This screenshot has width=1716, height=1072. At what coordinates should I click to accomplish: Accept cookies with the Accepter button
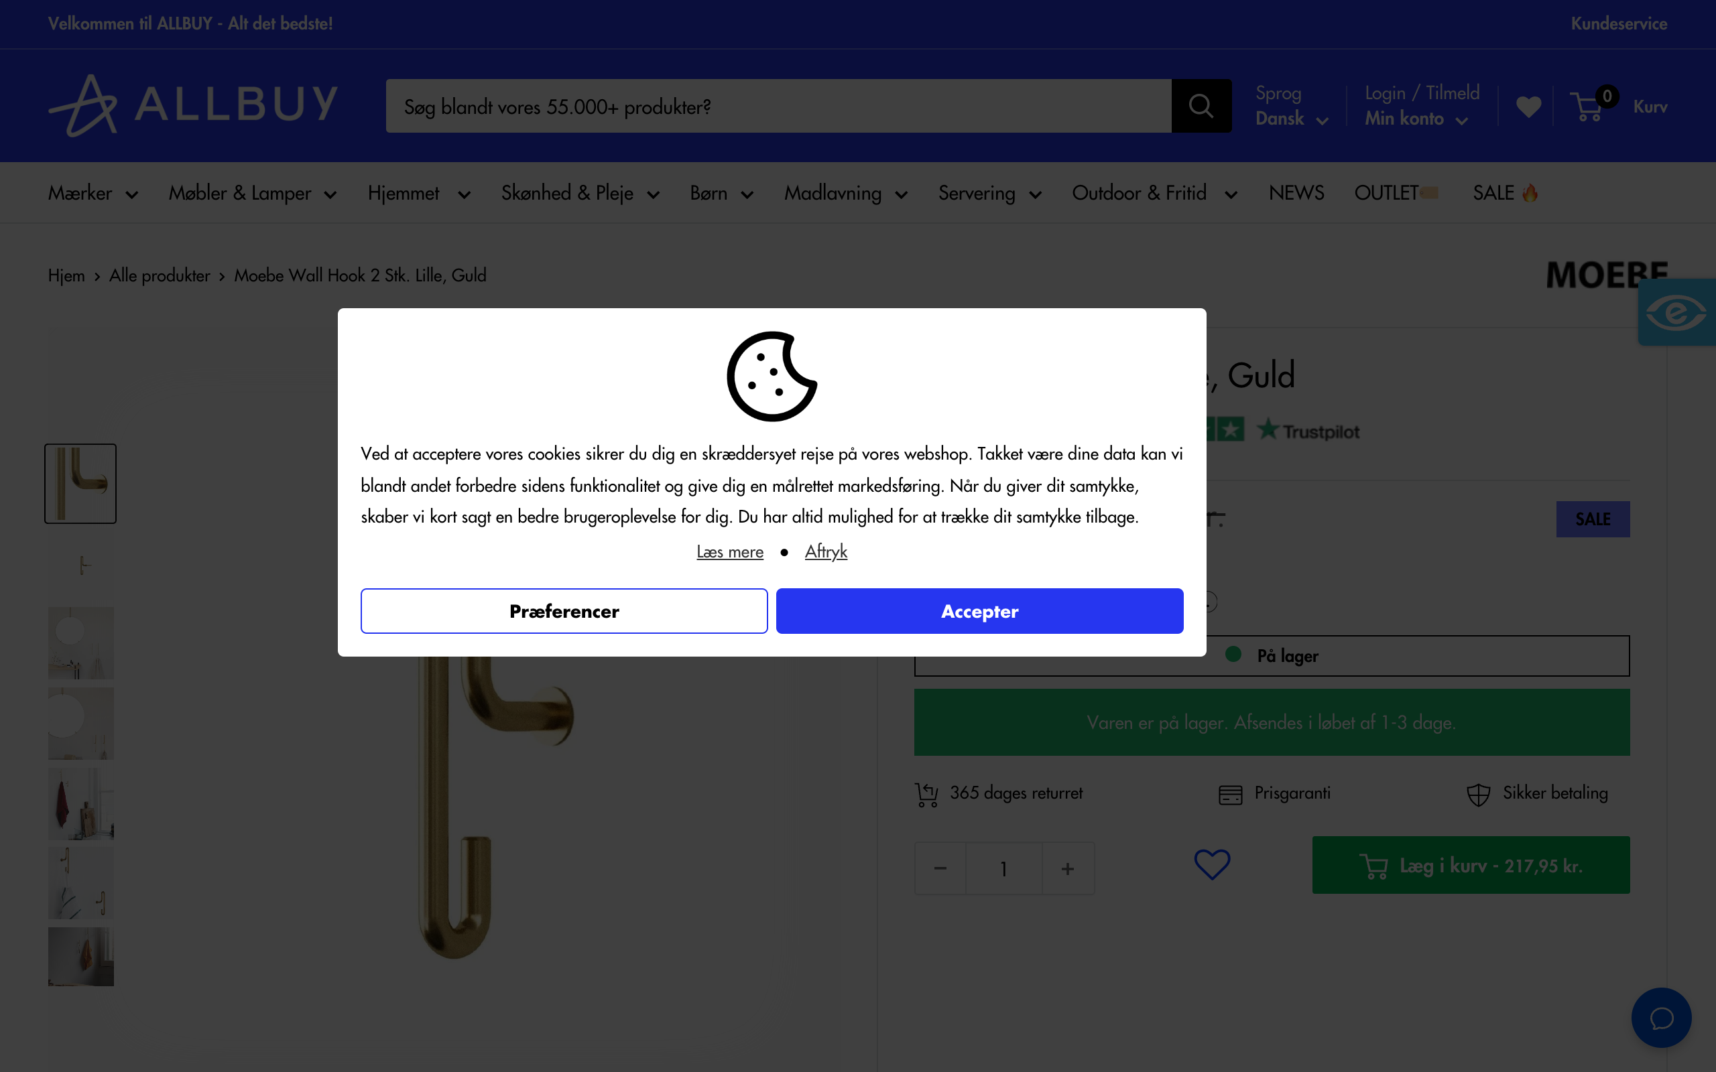point(979,610)
